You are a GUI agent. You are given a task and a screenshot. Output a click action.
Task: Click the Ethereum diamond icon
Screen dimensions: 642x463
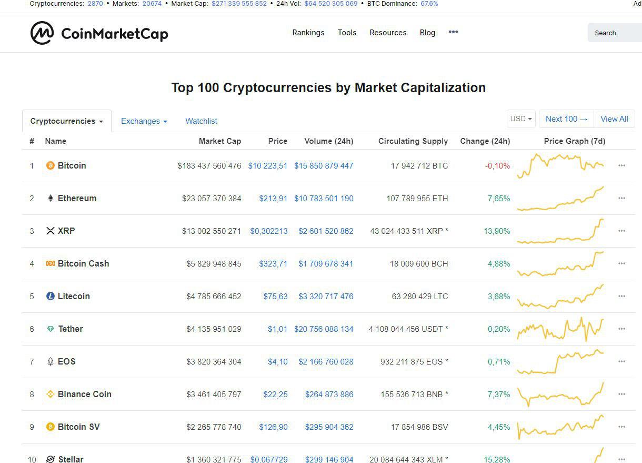pyautogui.click(x=51, y=199)
